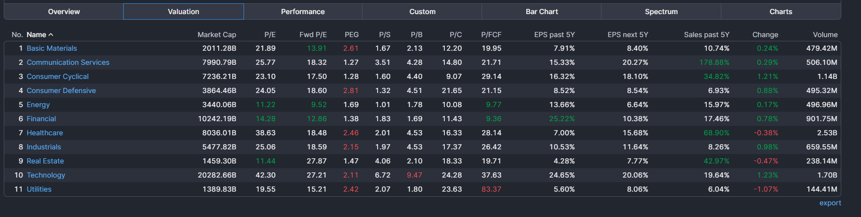Open the Spectrum tab
This screenshot has width=861, height=217.
[x=661, y=12]
